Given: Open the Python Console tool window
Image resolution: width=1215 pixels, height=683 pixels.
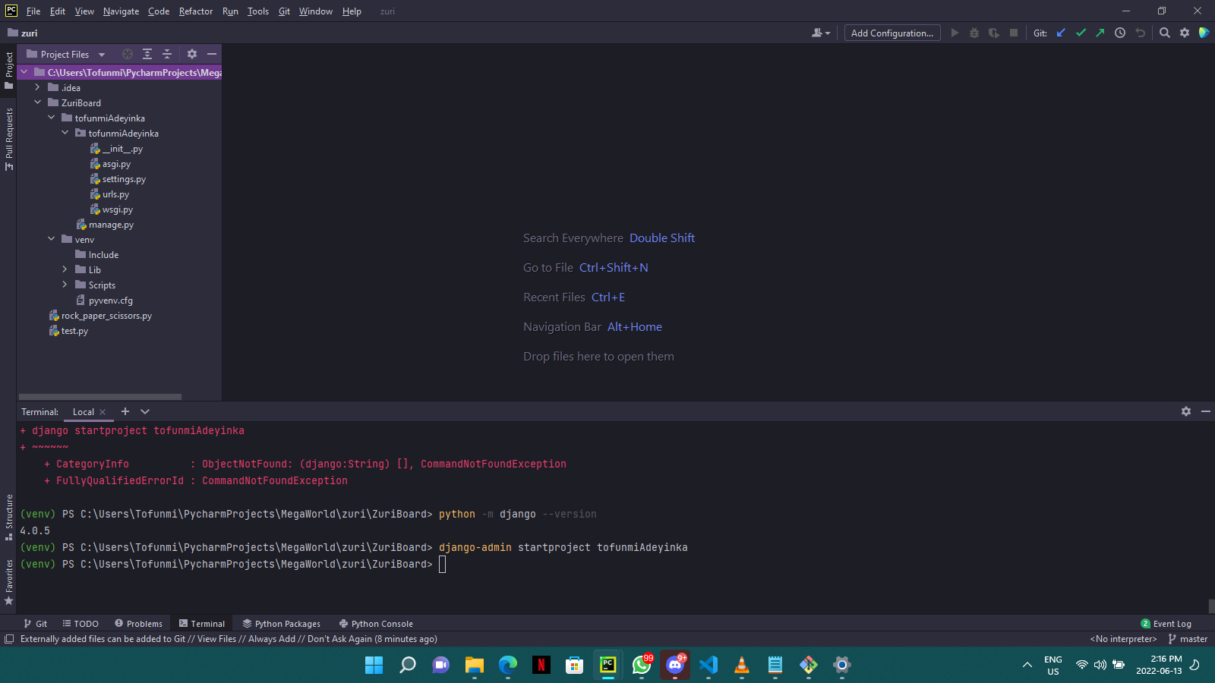Looking at the screenshot, I should pos(376,624).
